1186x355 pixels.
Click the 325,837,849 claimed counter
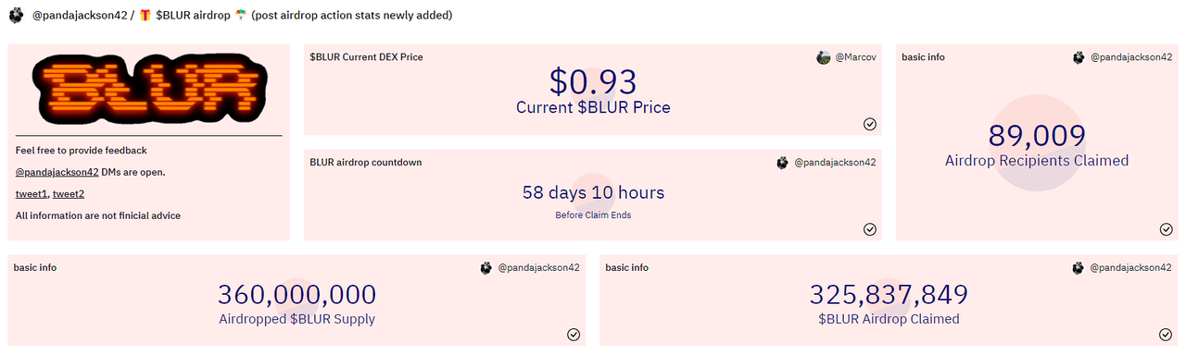point(889,295)
